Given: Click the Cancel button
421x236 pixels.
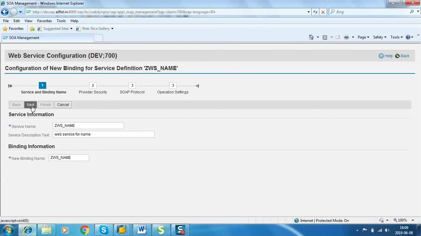Looking at the screenshot, I should point(63,105).
